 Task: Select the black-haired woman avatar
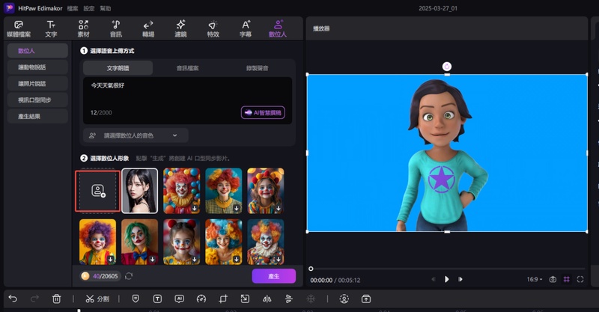[x=139, y=191]
